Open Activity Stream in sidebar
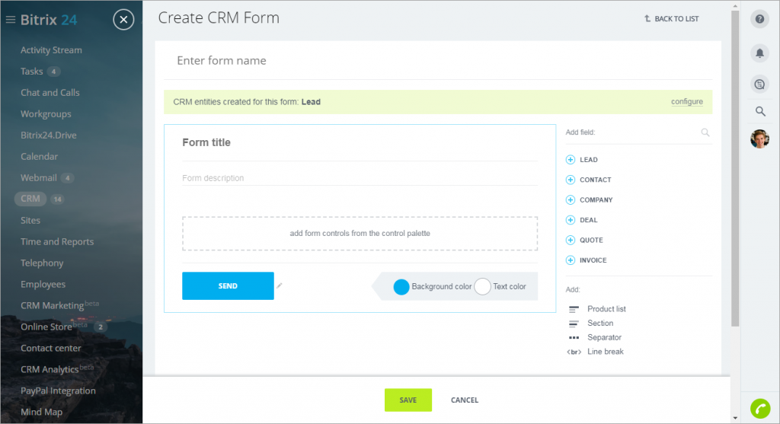 click(x=51, y=50)
